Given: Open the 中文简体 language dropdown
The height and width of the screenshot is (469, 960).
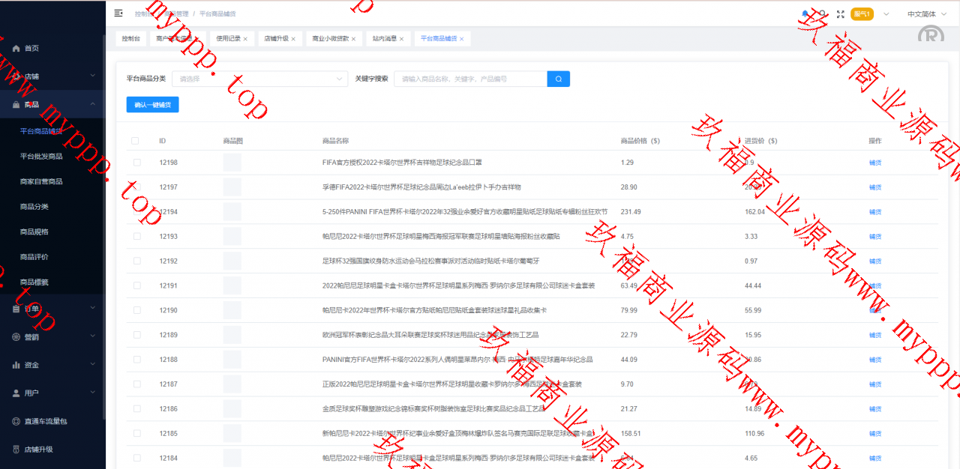Looking at the screenshot, I should pyautogui.click(x=926, y=13).
